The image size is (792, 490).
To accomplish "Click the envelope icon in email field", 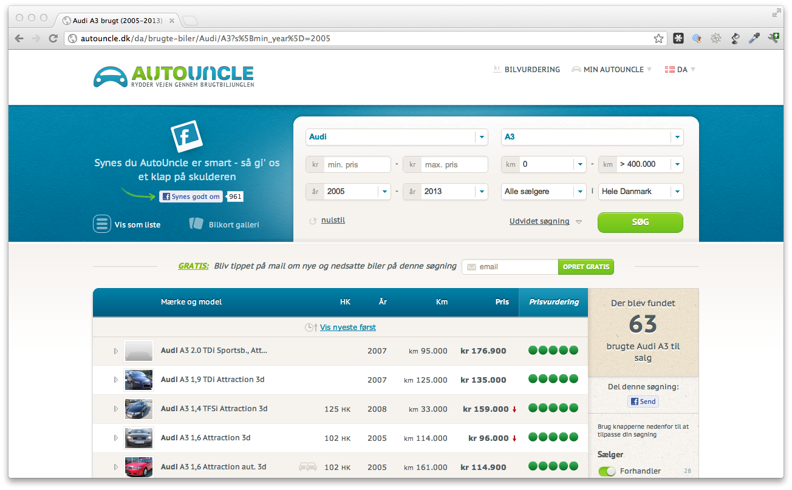I will point(471,267).
